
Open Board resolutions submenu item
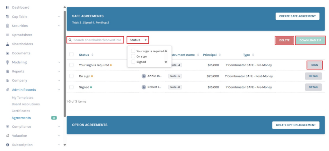[26, 104]
